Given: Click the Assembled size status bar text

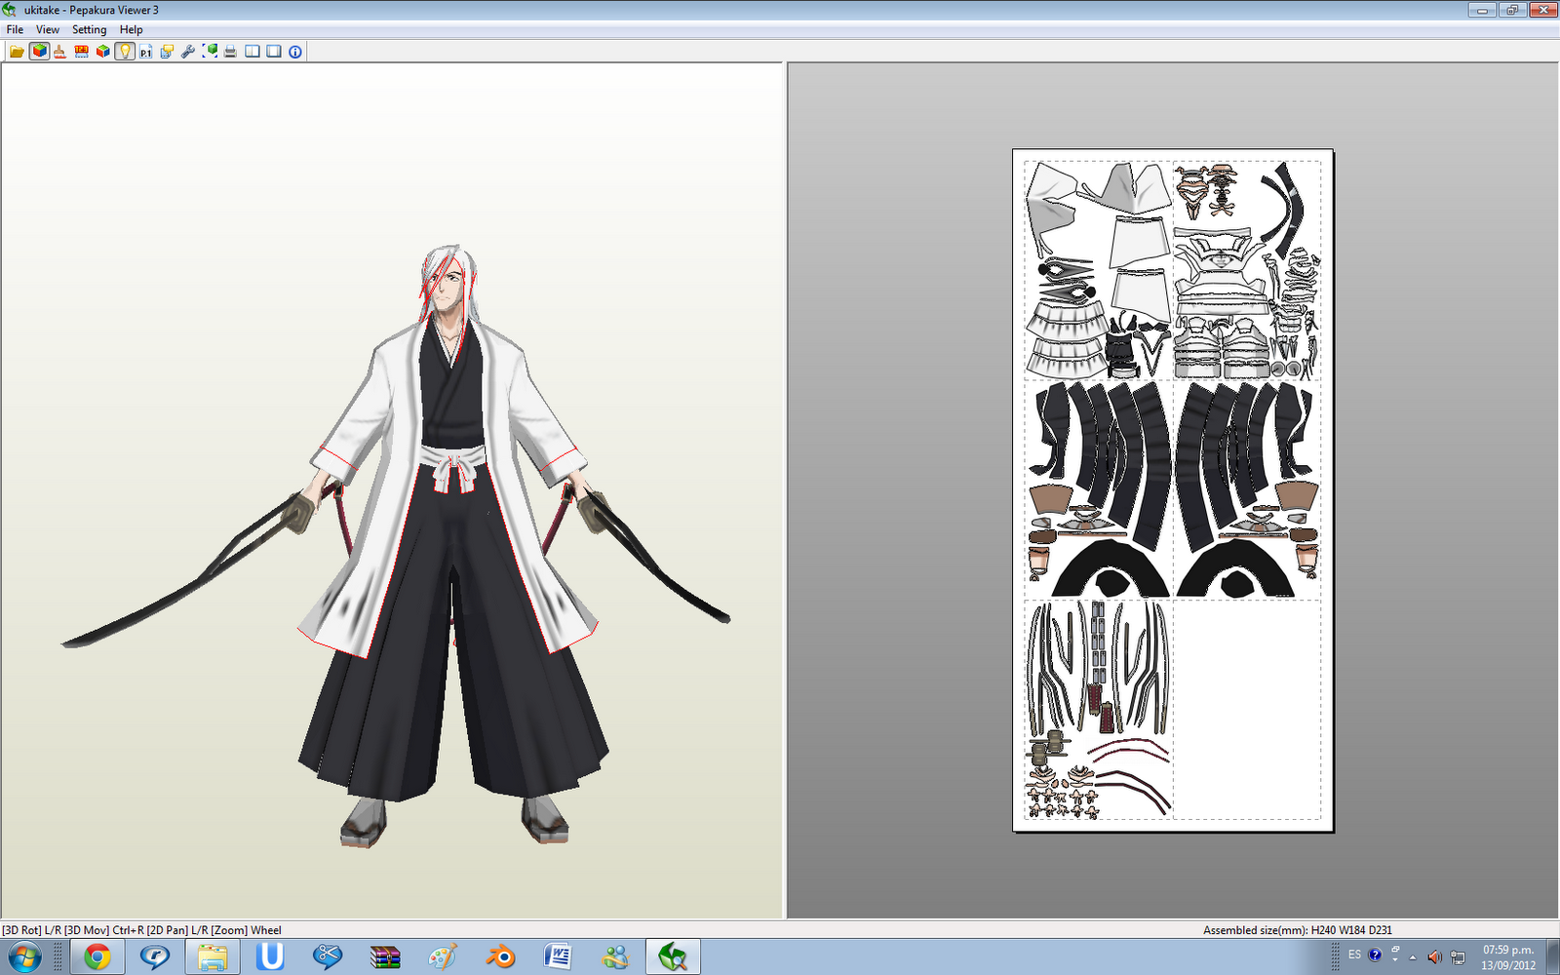Looking at the screenshot, I should click(1297, 930).
